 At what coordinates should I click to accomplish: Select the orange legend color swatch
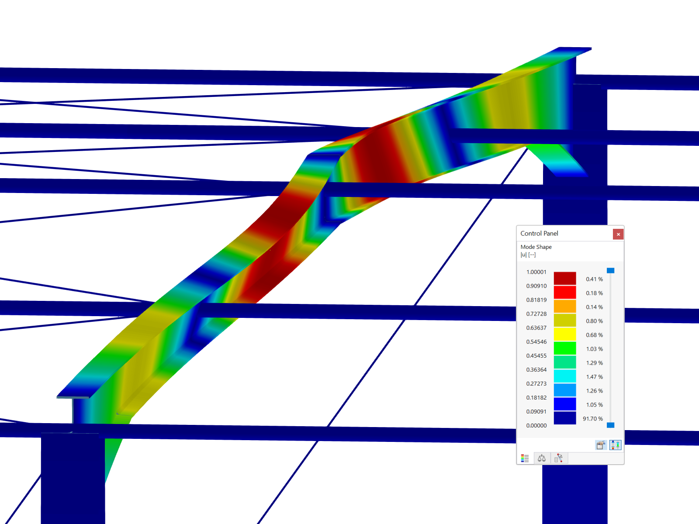[565, 307]
